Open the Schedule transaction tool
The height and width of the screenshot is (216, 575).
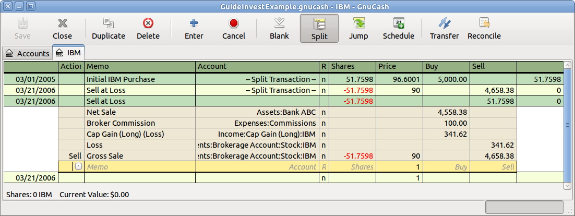click(x=398, y=28)
